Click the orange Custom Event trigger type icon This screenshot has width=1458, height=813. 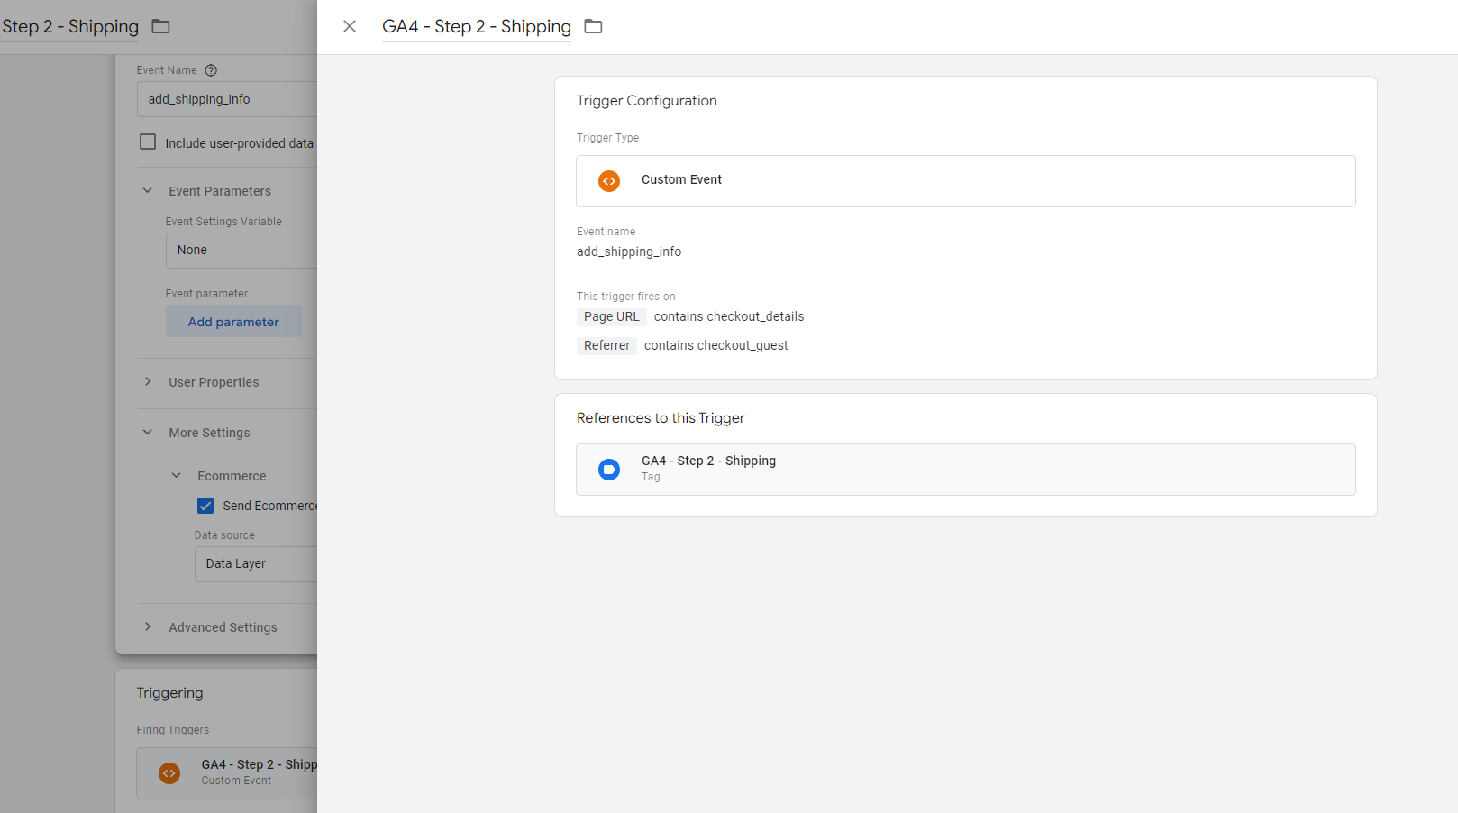609,181
